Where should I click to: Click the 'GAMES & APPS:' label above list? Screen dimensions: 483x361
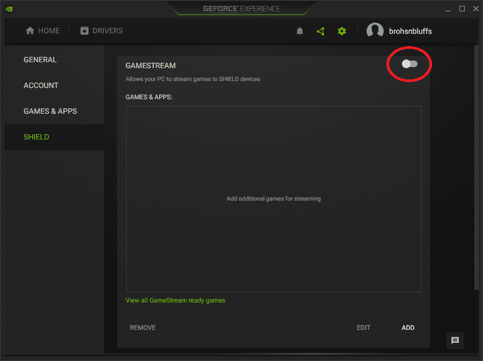[149, 97]
